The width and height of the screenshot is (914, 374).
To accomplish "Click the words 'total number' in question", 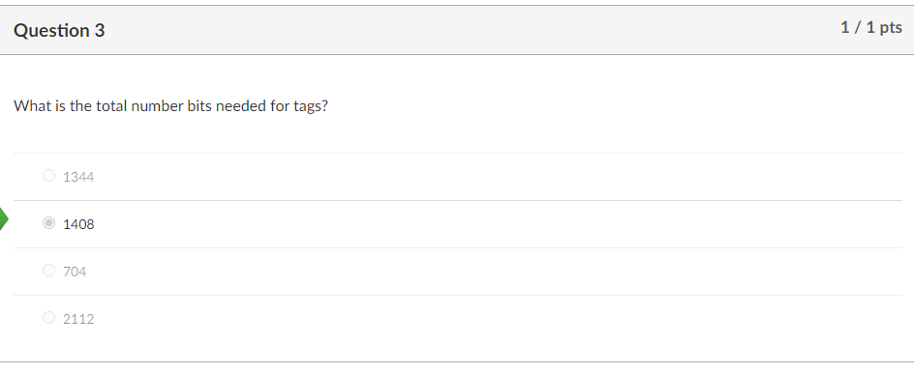I will (139, 106).
